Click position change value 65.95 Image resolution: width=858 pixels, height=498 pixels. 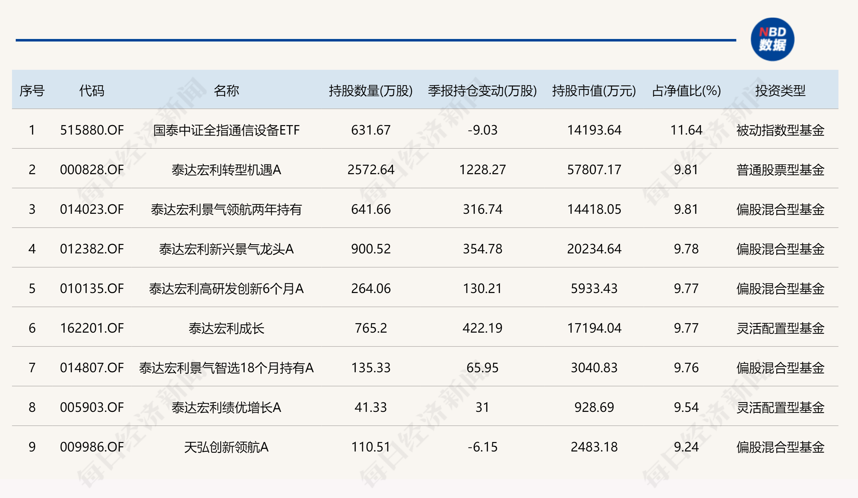pyautogui.click(x=483, y=368)
